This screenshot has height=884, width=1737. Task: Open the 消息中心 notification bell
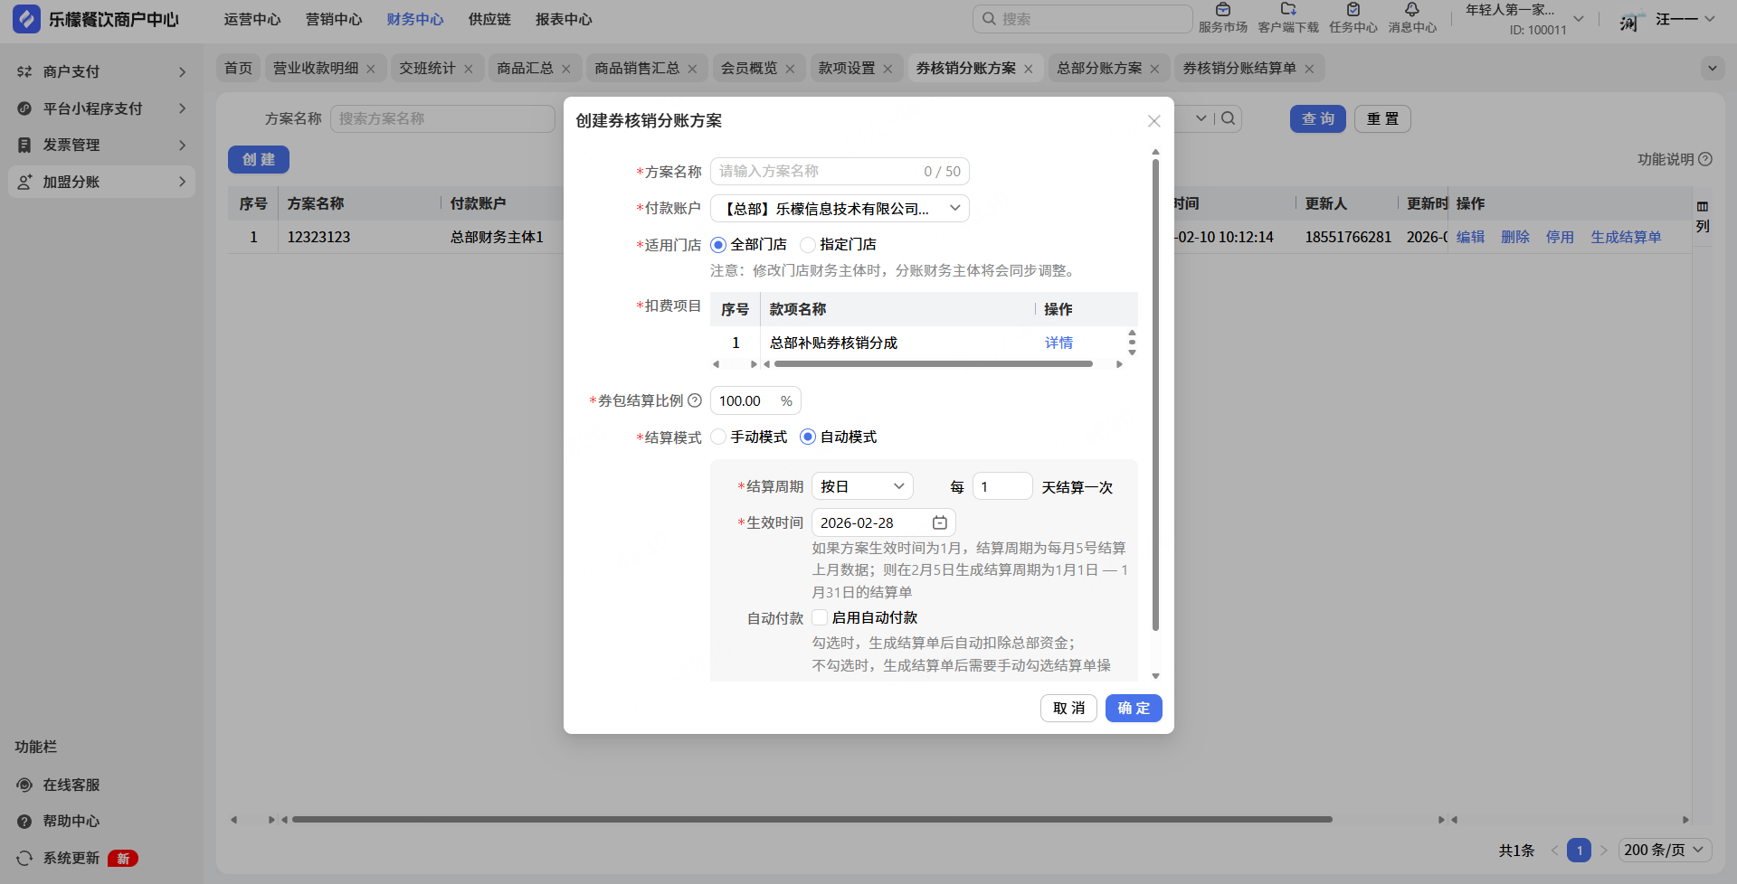click(x=1411, y=11)
